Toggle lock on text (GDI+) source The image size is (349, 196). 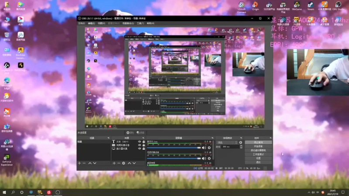[x=144, y=142]
